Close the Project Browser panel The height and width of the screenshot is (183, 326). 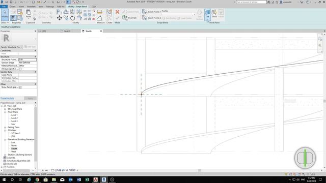(35, 103)
